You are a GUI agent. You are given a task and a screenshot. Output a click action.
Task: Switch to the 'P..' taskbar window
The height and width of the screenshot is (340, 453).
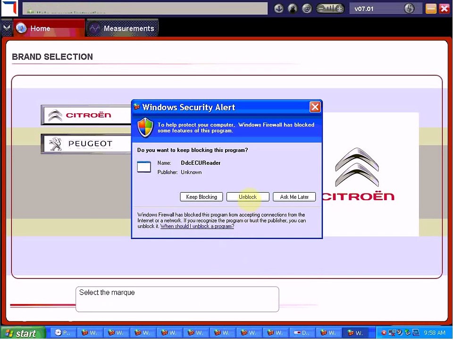pyautogui.click(x=63, y=333)
